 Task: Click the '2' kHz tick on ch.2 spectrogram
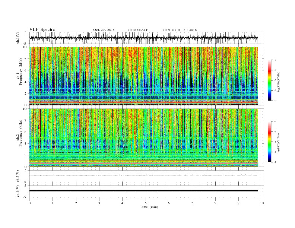(x=26, y=155)
